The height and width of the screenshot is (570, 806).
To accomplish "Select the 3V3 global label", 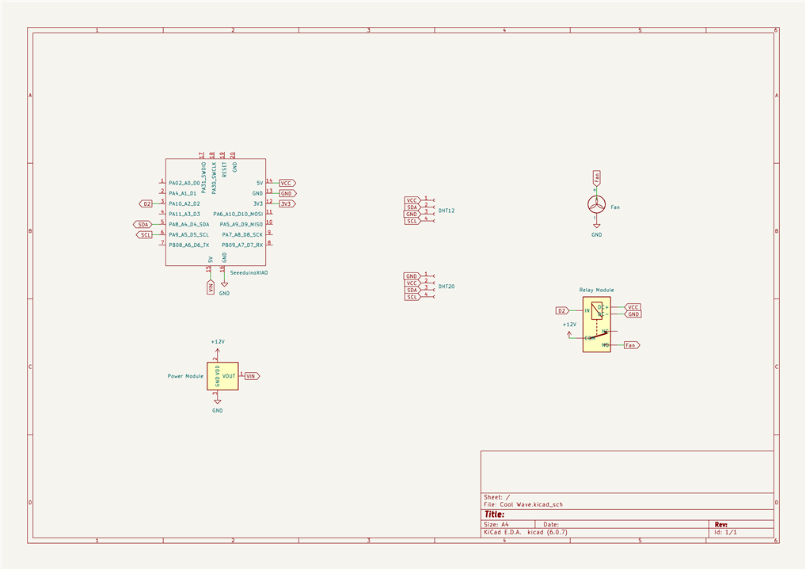I will point(287,203).
